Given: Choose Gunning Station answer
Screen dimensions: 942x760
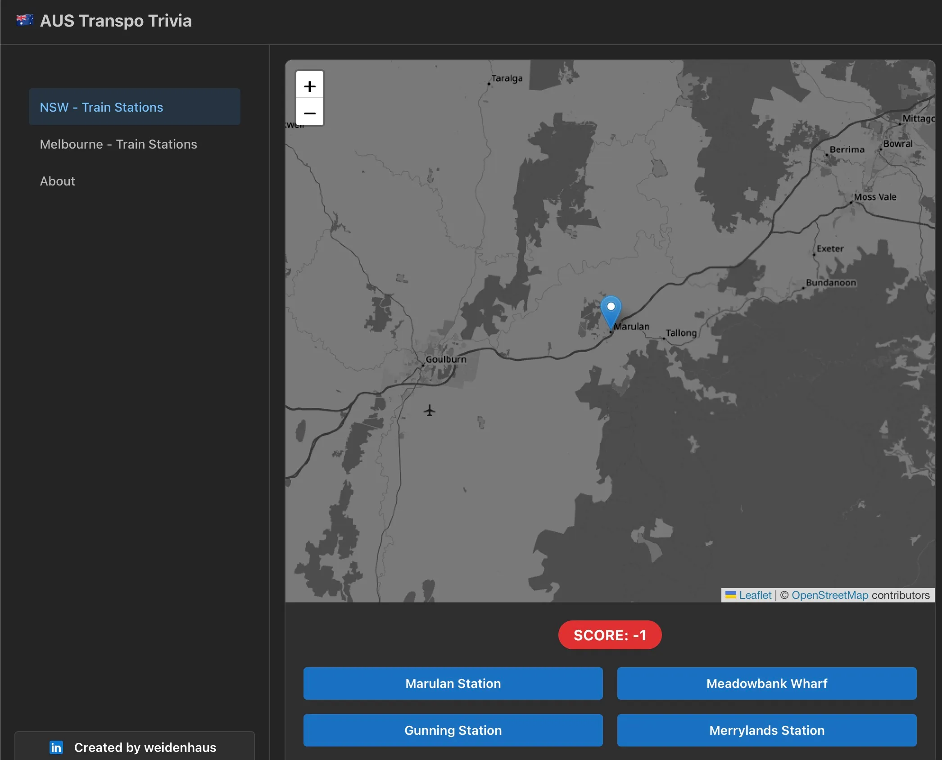Looking at the screenshot, I should [x=453, y=730].
